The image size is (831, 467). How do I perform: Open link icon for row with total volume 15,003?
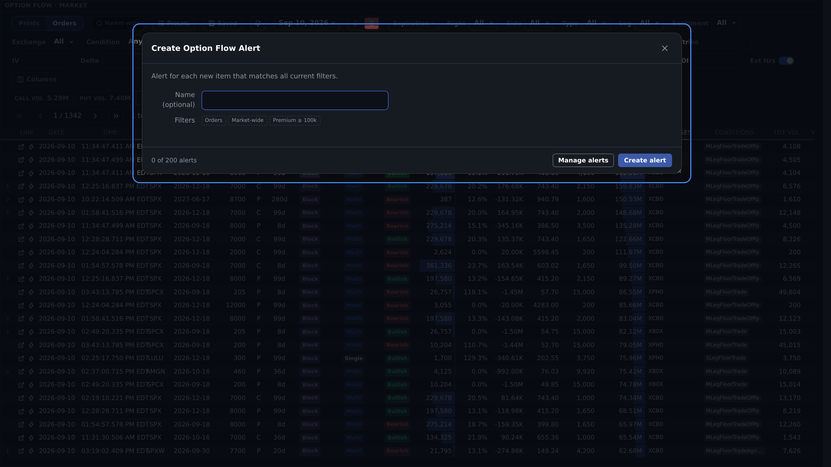pos(21,332)
